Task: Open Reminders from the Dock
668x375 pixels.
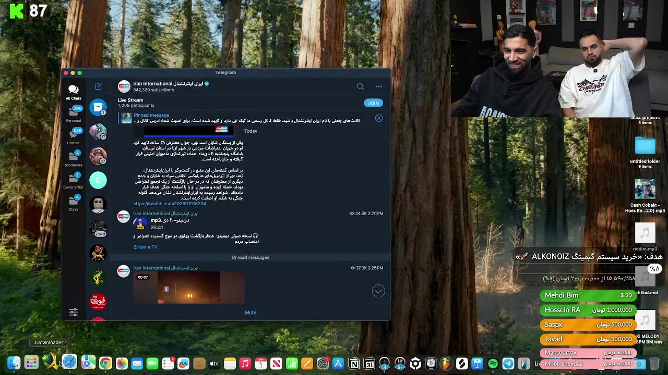Action: click(168, 363)
